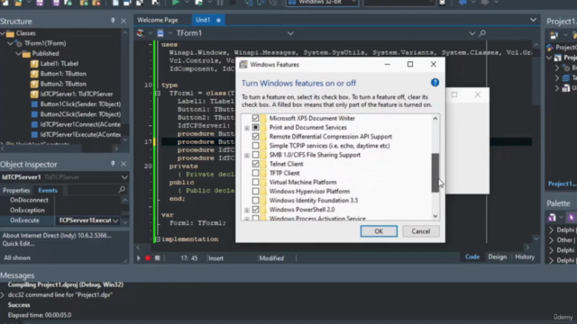Click the features list scroll down arrow
This screenshot has width=577, height=324.
click(435, 216)
